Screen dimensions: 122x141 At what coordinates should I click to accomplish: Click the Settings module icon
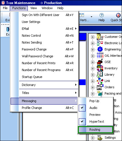(100, 138)
